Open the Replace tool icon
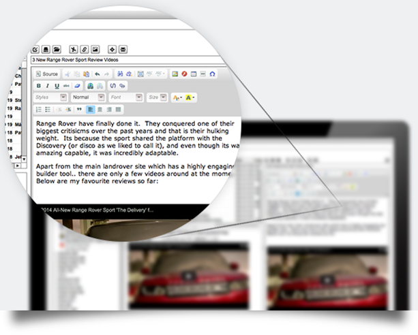This screenshot has height=335, width=418. coord(129,74)
